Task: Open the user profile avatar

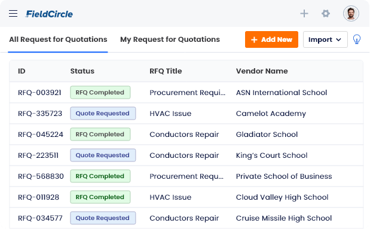Action: 351,14
